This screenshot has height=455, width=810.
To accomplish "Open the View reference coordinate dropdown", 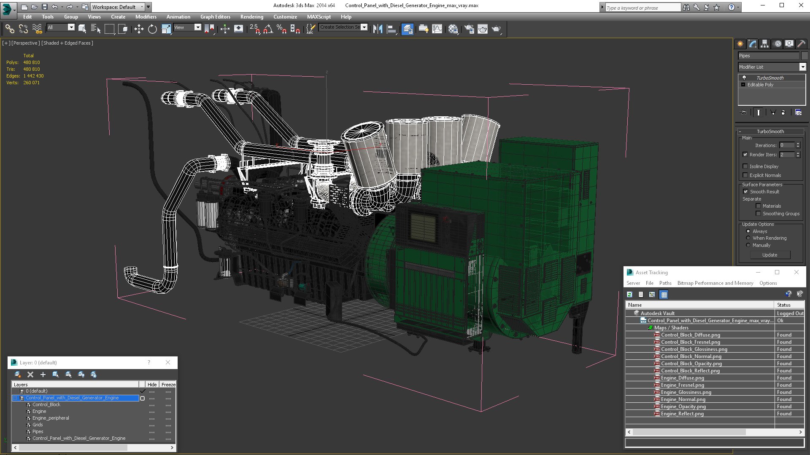I will [197, 27].
